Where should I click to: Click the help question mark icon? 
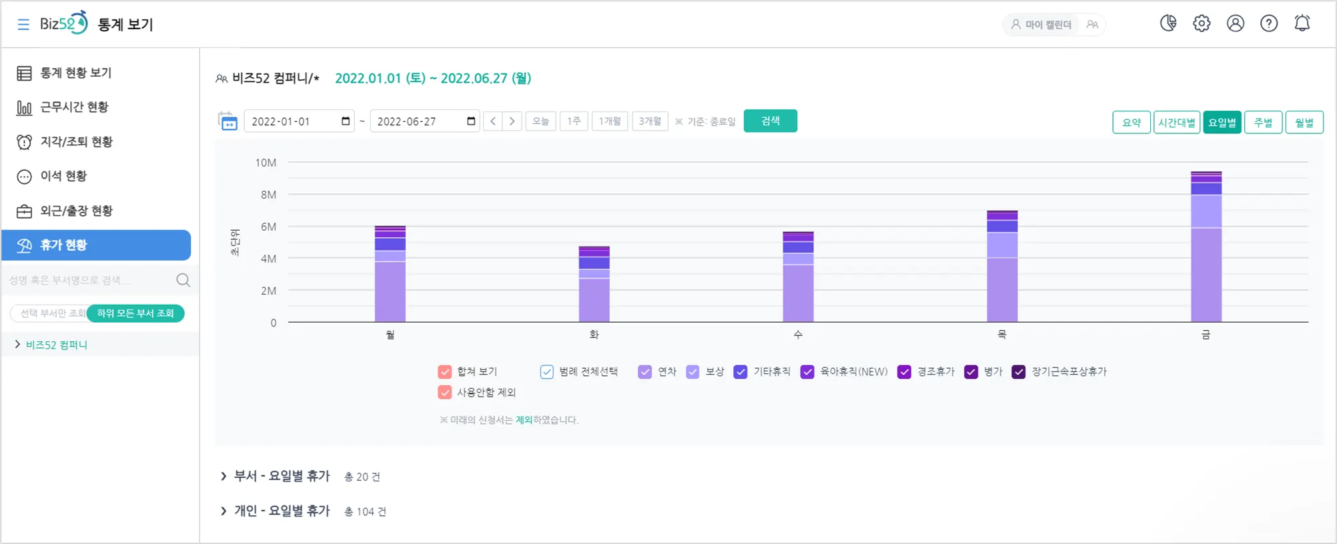tap(1269, 23)
